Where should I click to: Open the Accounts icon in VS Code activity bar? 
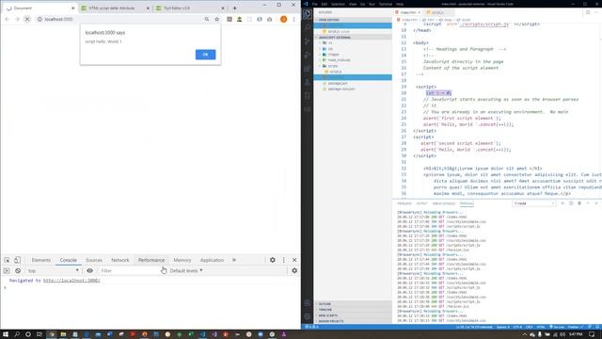(x=308, y=303)
